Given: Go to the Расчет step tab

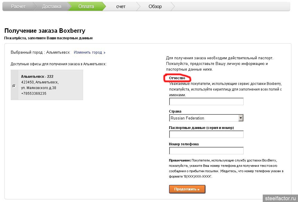Looking at the screenshot, I should point(18,6).
